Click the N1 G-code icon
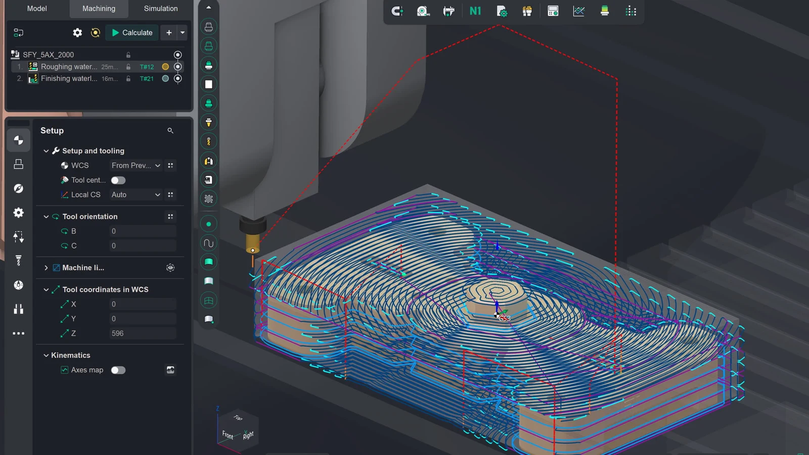This screenshot has height=455, width=809. (475, 11)
